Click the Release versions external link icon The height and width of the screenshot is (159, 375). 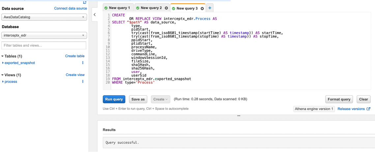[x=368, y=109]
